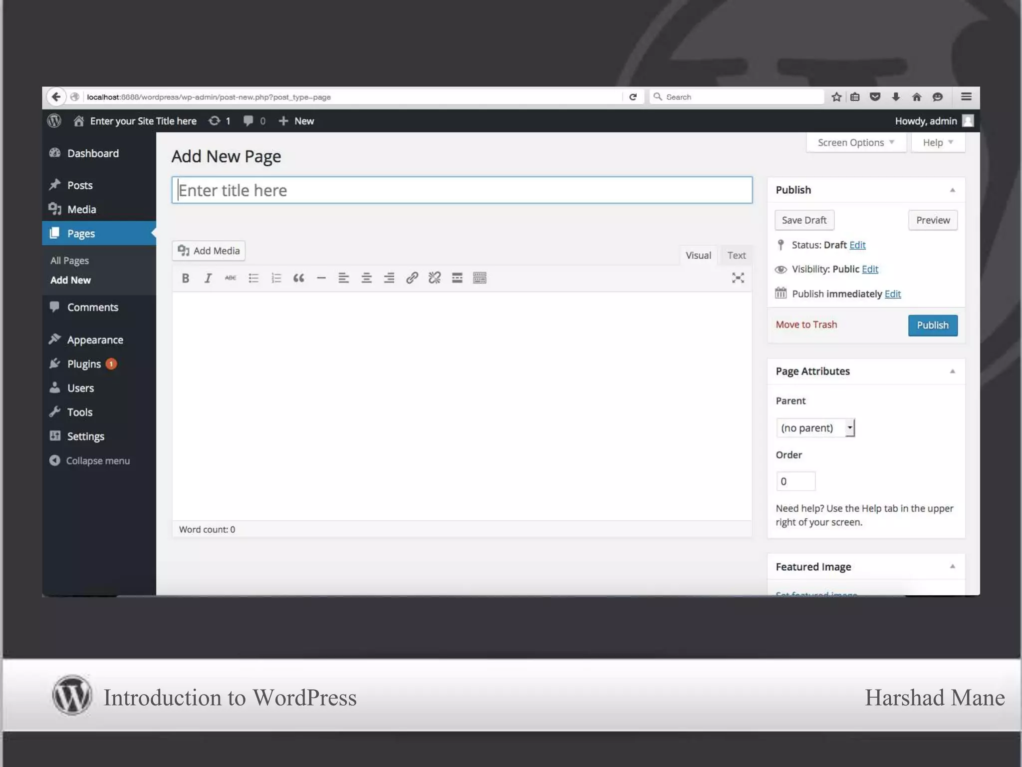This screenshot has height=767, width=1022.
Task: Open Dashboard in the sidebar
Action: pyautogui.click(x=99, y=153)
